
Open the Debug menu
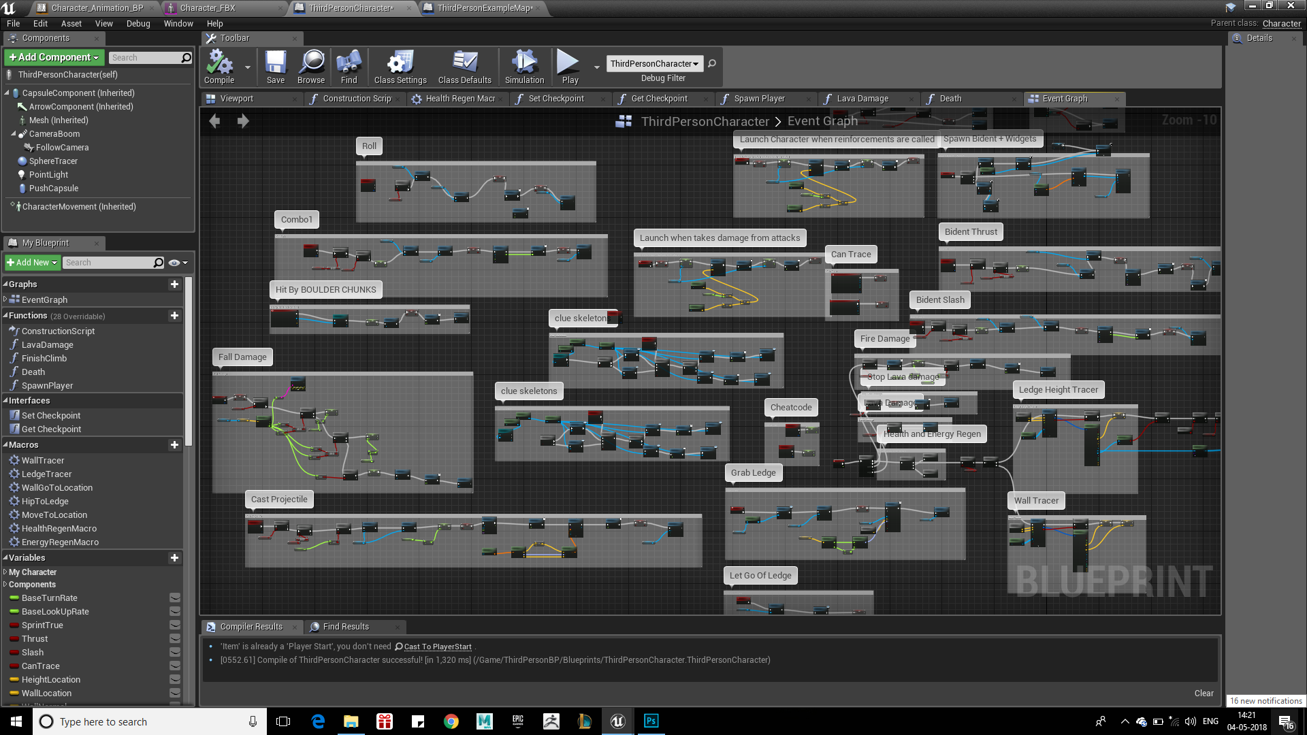[138, 24]
